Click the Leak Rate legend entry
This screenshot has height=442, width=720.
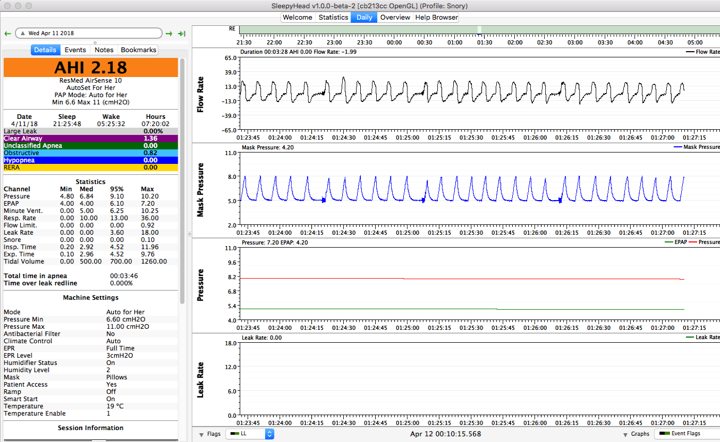tap(702, 338)
